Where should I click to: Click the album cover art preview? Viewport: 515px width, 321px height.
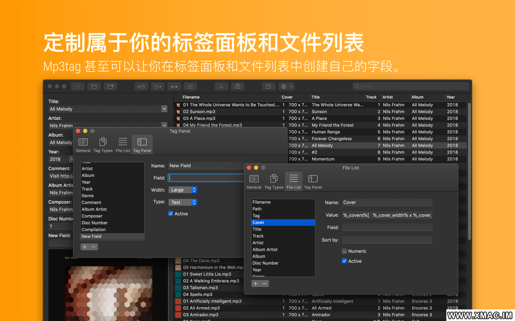[x=108, y=285]
